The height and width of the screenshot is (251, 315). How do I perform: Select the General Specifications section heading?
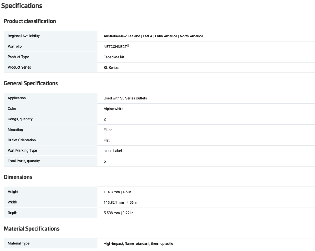[x=31, y=83]
